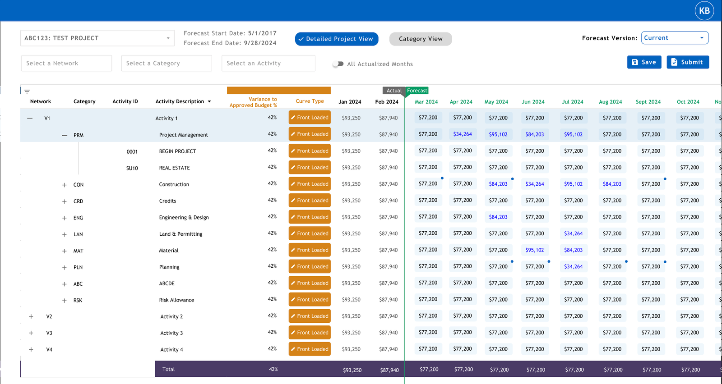The width and height of the screenshot is (722, 384).
Task: Sort by Activity Description arrow
Action: point(209,102)
